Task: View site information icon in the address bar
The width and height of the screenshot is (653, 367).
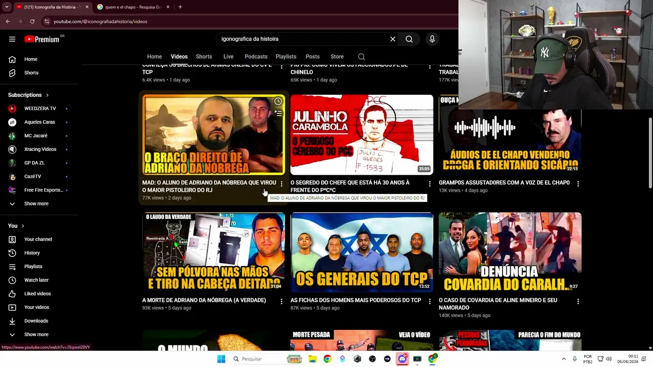Action: pos(47,21)
